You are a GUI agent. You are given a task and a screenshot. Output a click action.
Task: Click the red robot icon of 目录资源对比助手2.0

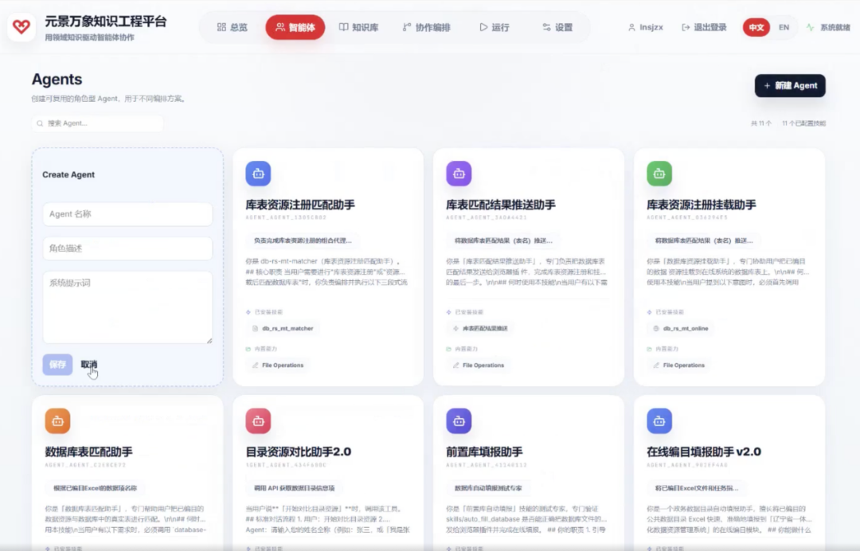258,421
